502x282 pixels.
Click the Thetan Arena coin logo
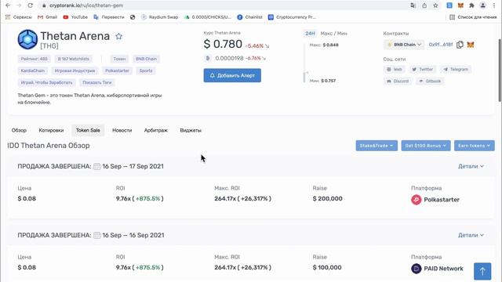(27, 39)
